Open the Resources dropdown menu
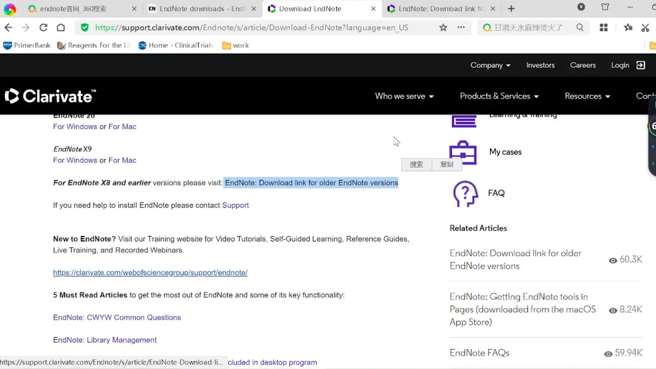 [587, 96]
